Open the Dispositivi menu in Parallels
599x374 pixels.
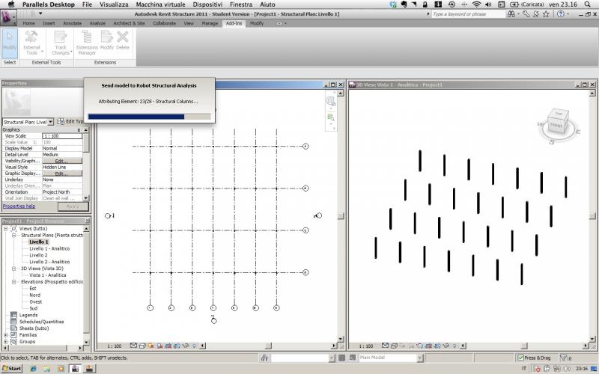point(207,4)
